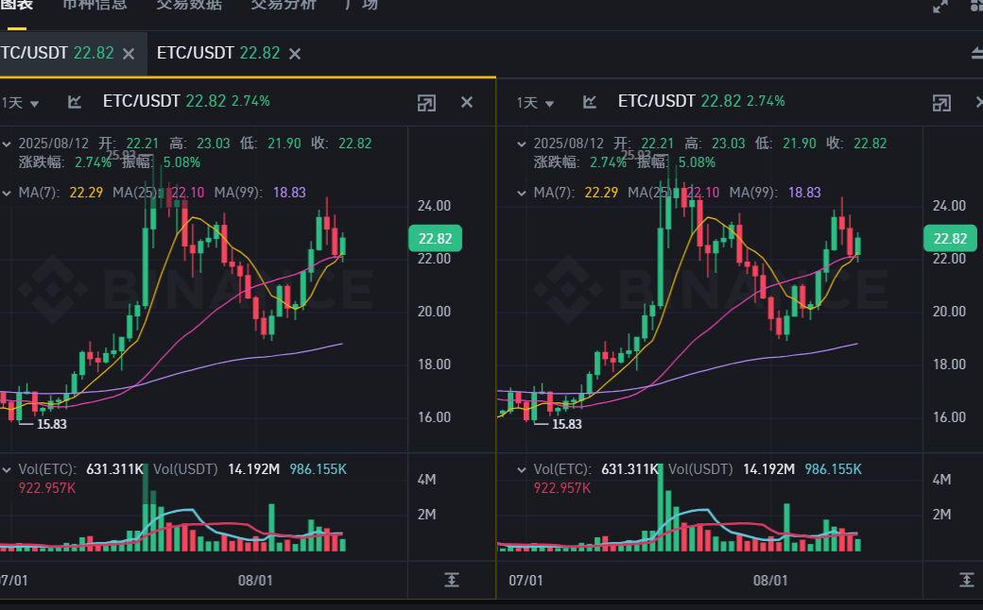983x610 pixels.
Task: Open the 1天 interval dropdown in left panel
Action: (x=21, y=103)
